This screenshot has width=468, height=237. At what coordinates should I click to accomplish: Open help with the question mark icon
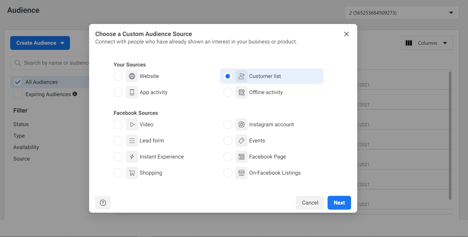[x=103, y=203]
